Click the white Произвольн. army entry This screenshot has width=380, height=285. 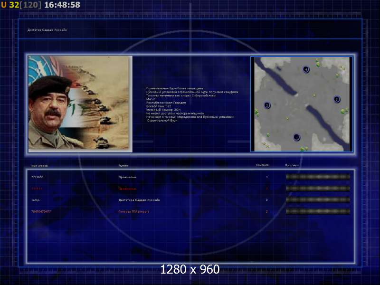point(127,177)
